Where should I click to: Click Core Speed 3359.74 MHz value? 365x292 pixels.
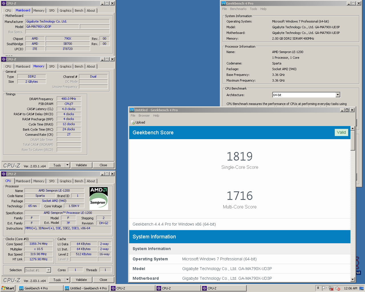[x=38, y=244]
